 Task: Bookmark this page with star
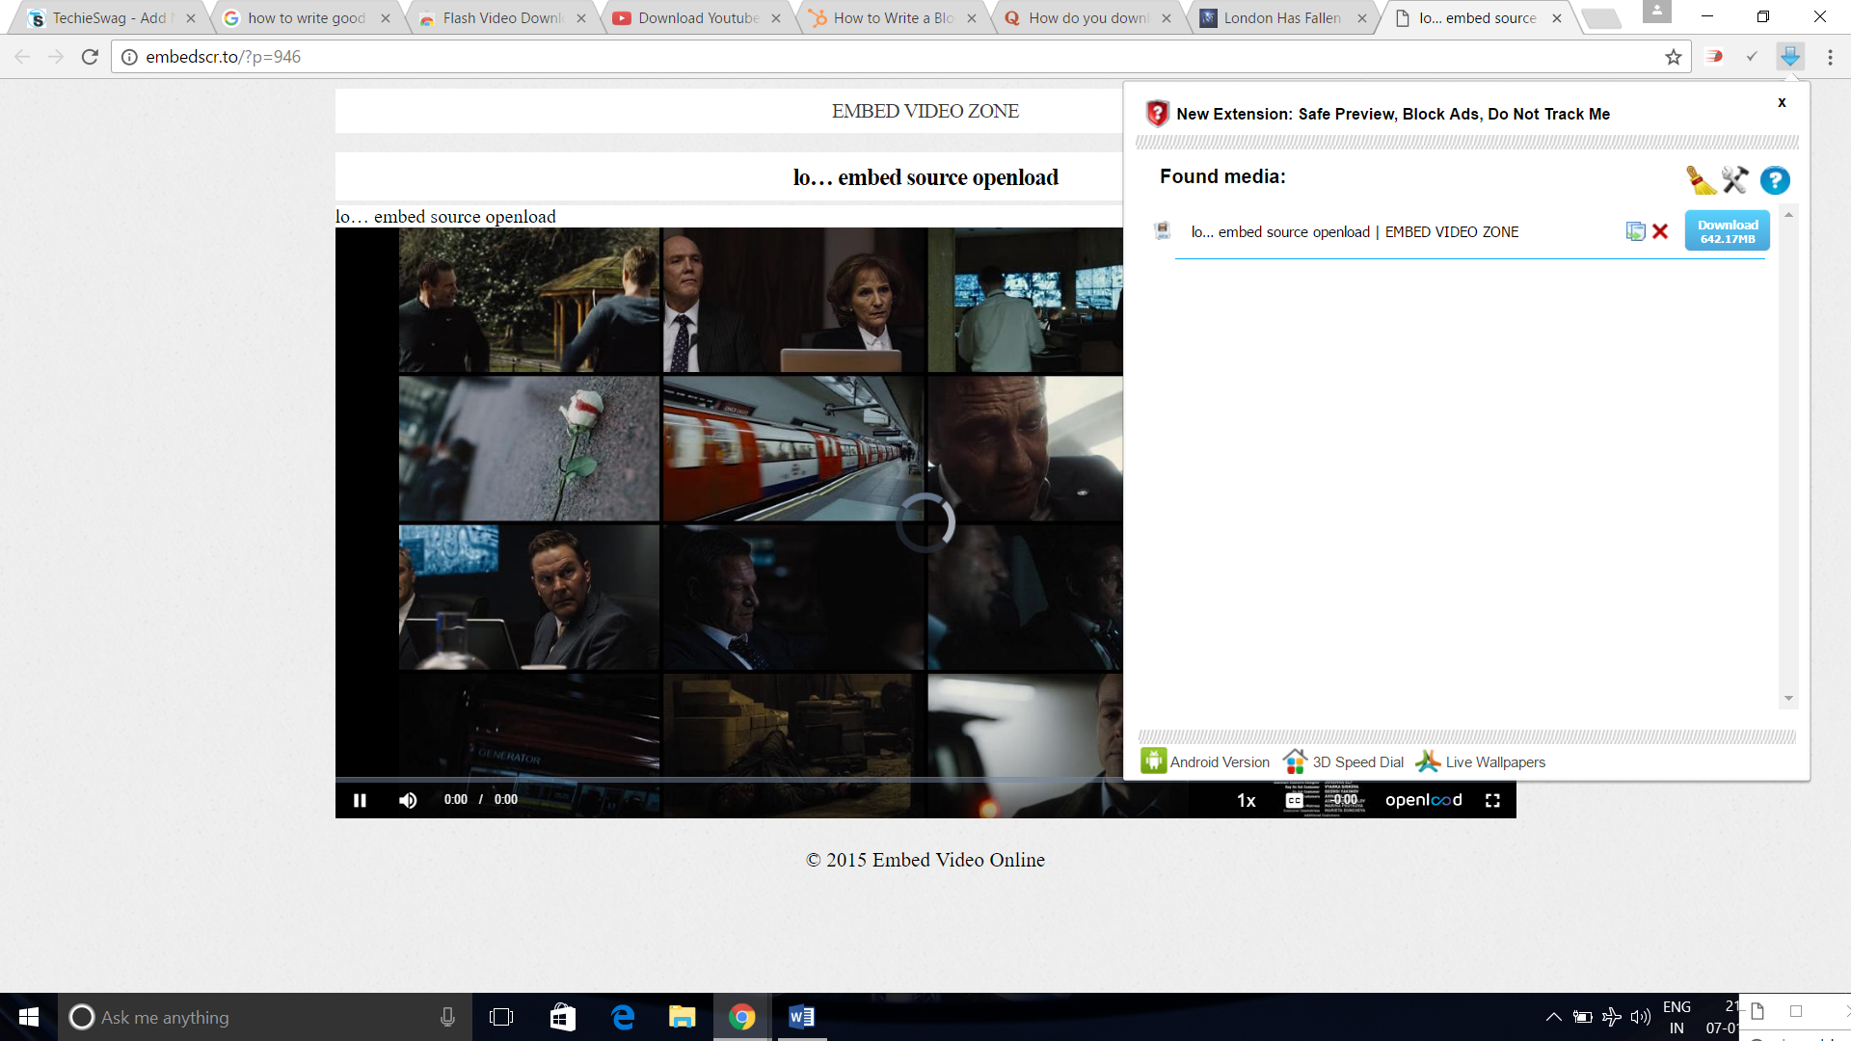click(x=1674, y=57)
